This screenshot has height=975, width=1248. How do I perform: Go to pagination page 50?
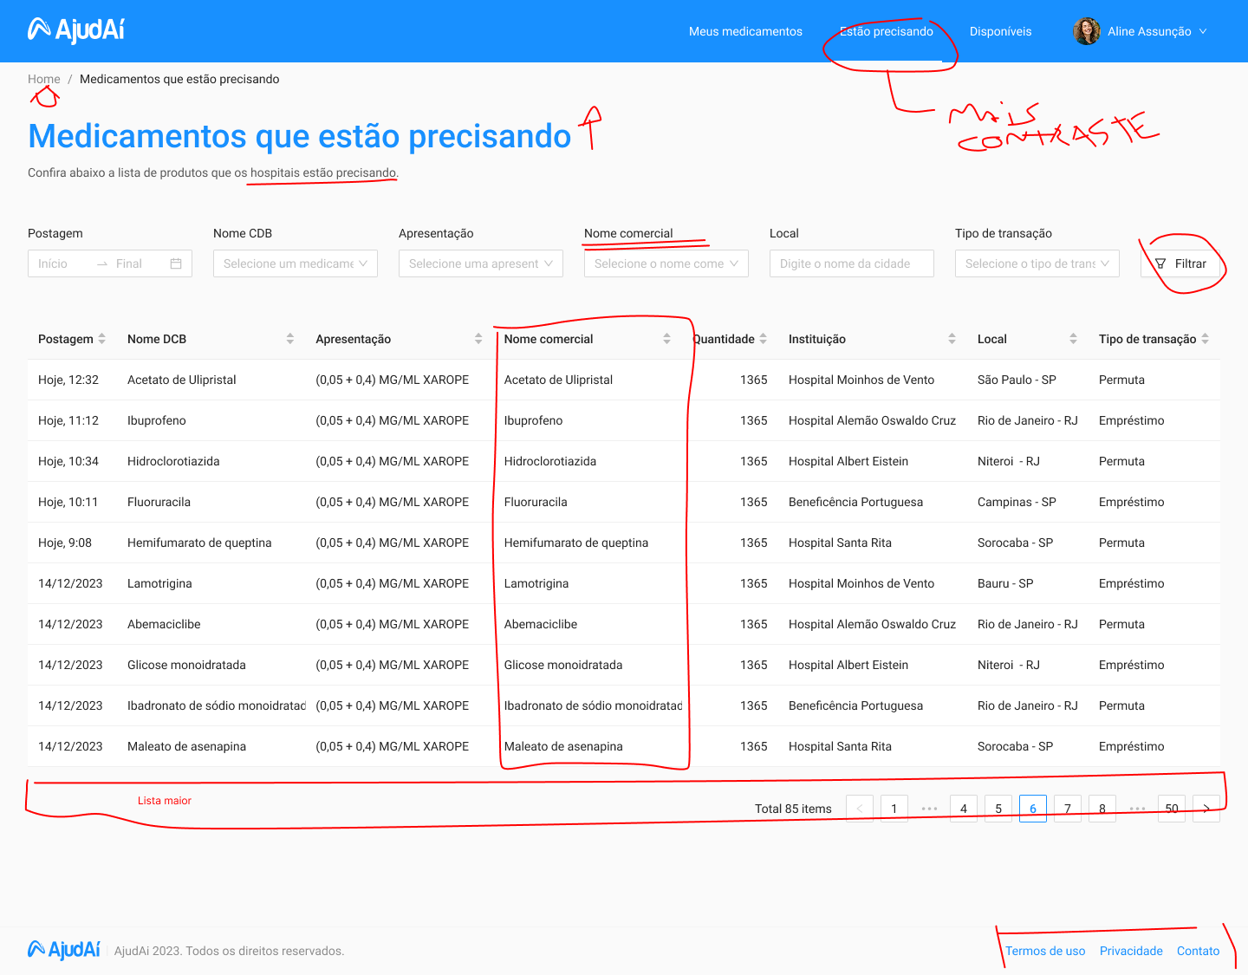[1172, 809]
